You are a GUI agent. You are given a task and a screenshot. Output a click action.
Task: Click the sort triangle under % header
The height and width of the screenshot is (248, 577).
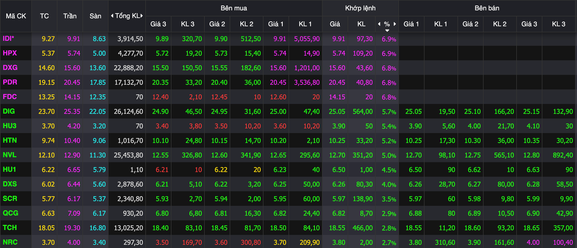(387, 30)
